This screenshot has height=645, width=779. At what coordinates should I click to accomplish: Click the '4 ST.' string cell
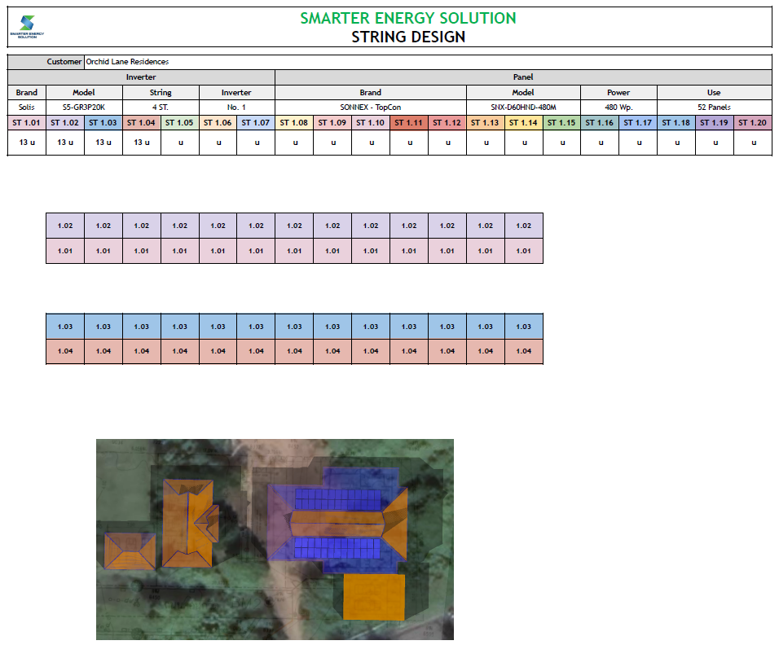click(x=161, y=107)
